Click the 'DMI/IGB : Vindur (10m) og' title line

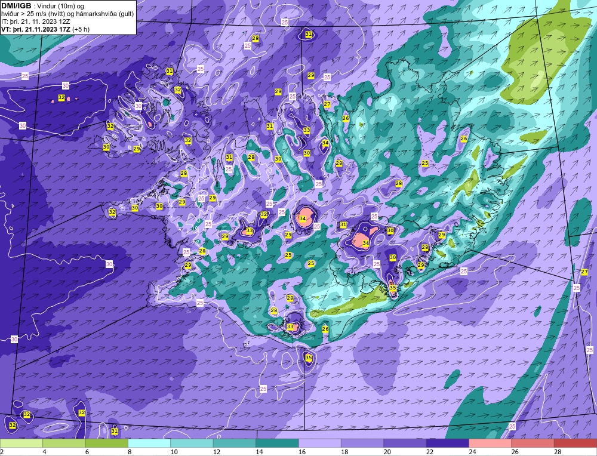point(42,6)
